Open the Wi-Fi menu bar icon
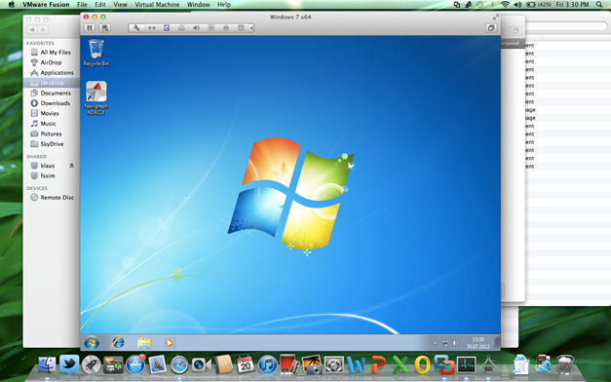The width and height of the screenshot is (611, 382). [506, 5]
